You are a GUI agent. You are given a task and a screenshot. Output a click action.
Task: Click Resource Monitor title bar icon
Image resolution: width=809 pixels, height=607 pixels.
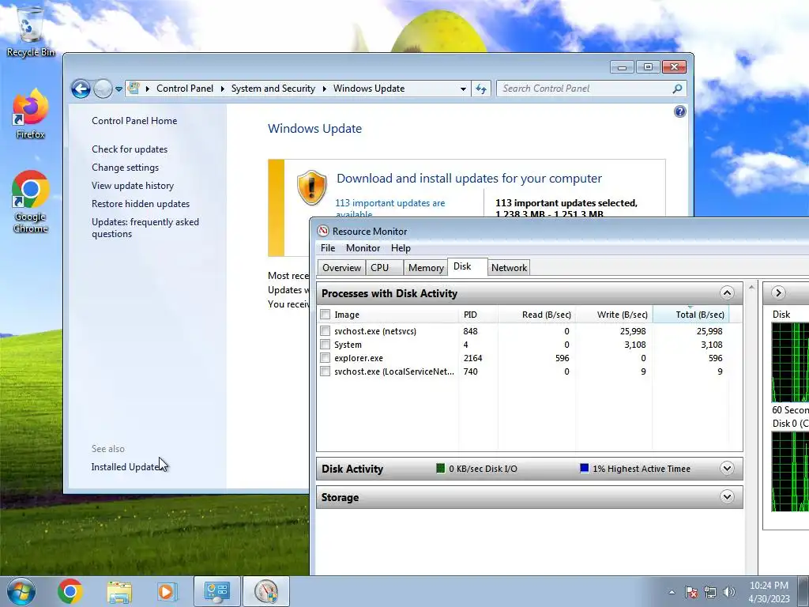point(323,231)
